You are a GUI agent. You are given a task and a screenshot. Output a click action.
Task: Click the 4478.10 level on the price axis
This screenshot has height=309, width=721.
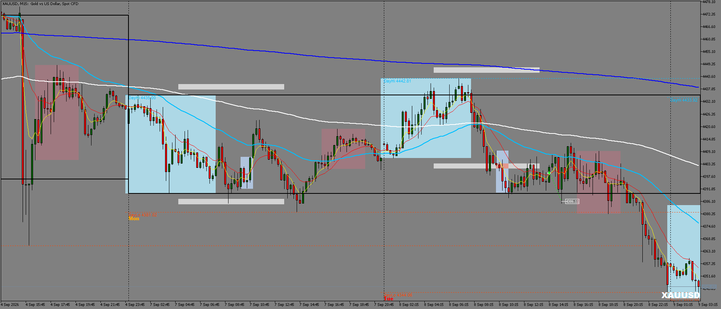coord(709,2)
